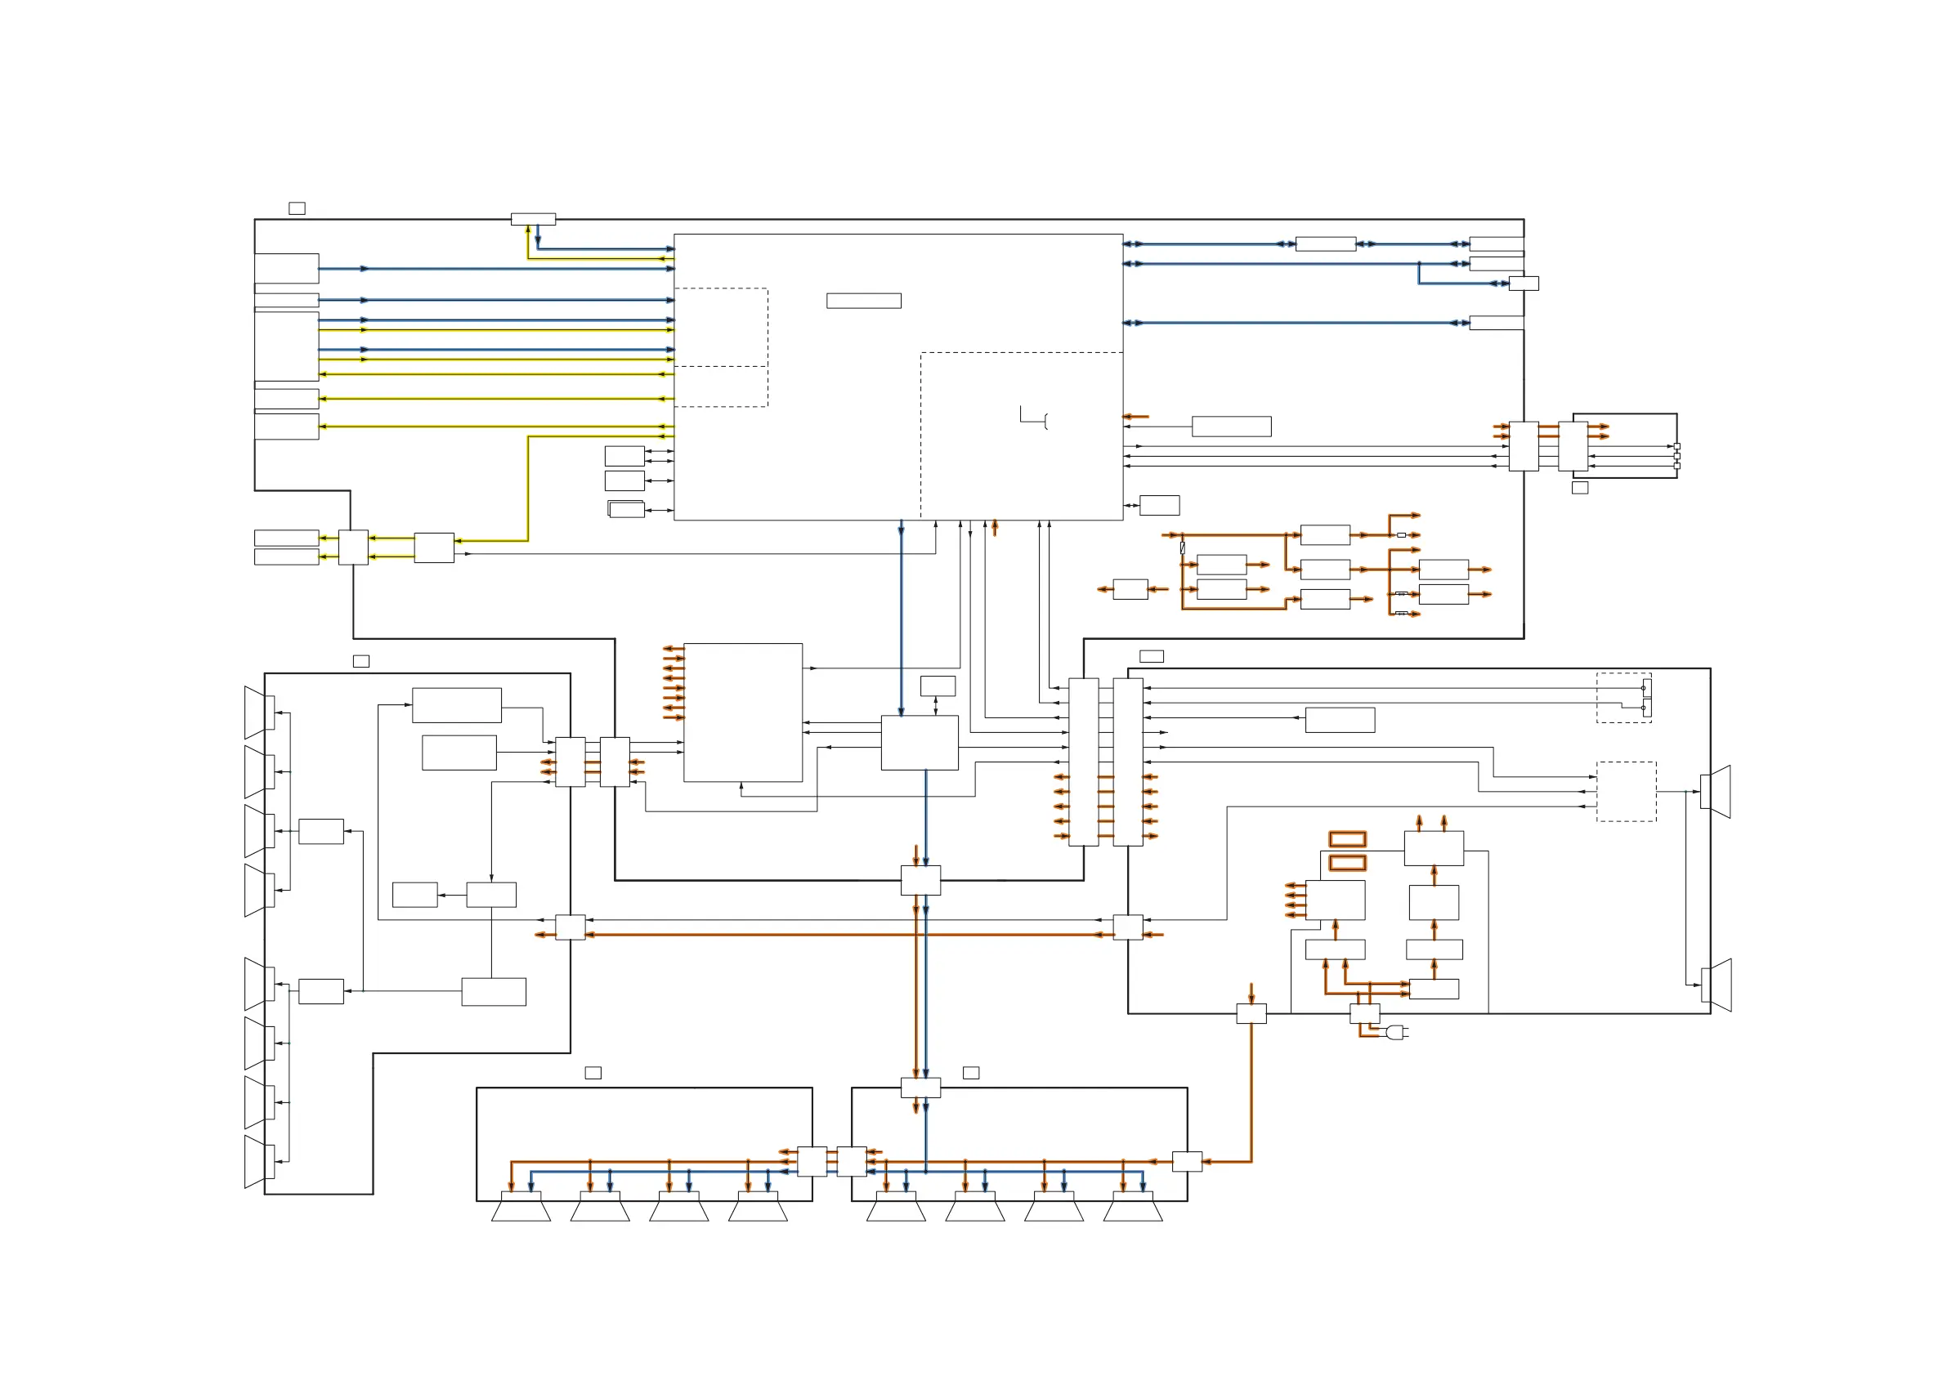Click the dashed box containing two jack symbols

coord(1623,698)
